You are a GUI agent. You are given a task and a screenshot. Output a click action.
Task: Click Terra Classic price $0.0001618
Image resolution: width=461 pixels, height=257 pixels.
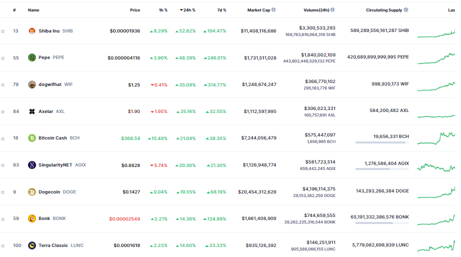(x=127, y=245)
